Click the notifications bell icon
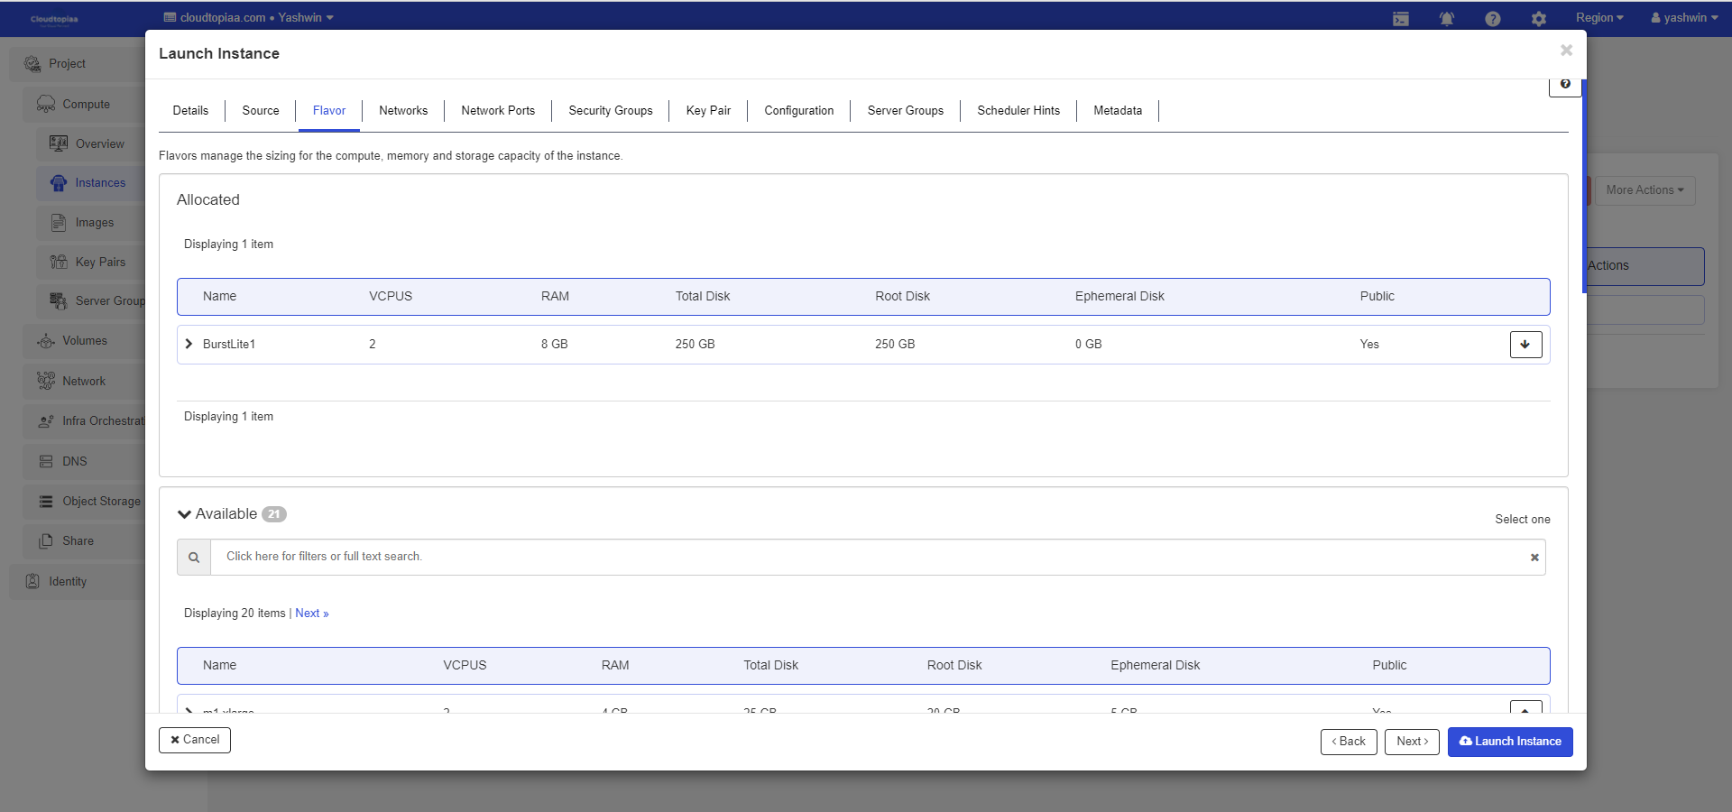1732x812 pixels. click(x=1446, y=19)
